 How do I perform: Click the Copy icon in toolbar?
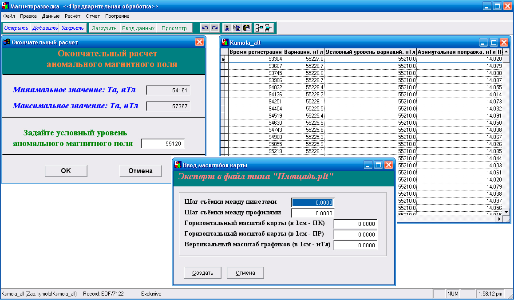(237, 28)
